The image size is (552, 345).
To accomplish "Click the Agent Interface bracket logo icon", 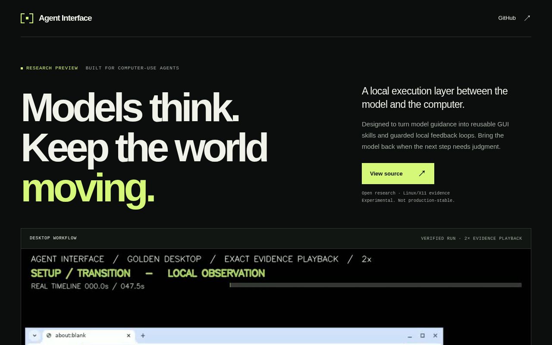I will tap(27, 18).
